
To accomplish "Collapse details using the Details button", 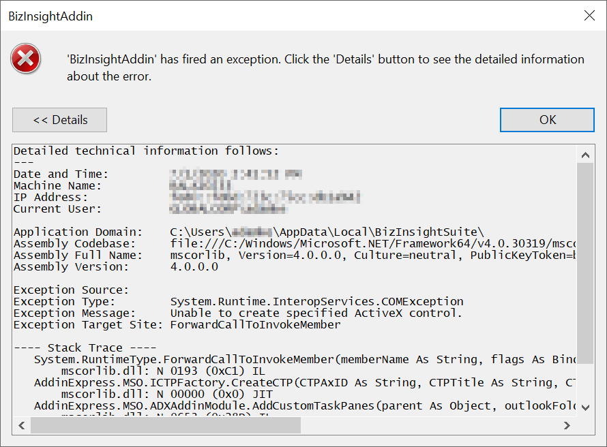I will (59, 119).
